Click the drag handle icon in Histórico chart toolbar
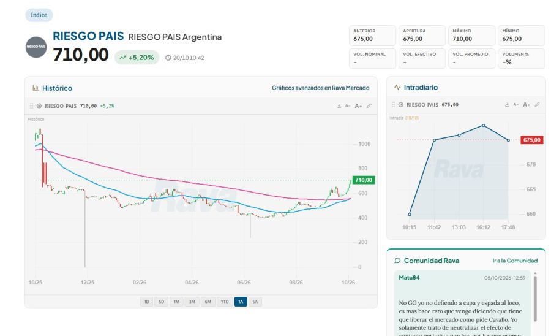 (x=31, y=105)
